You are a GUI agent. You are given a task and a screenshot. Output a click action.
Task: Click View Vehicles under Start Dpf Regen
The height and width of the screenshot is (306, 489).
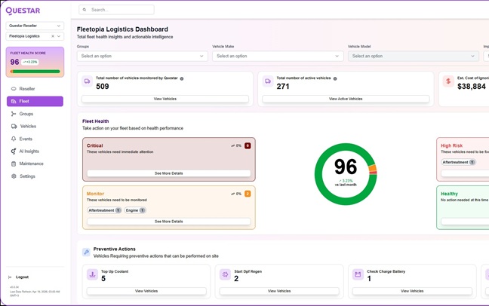click(279, 291)
